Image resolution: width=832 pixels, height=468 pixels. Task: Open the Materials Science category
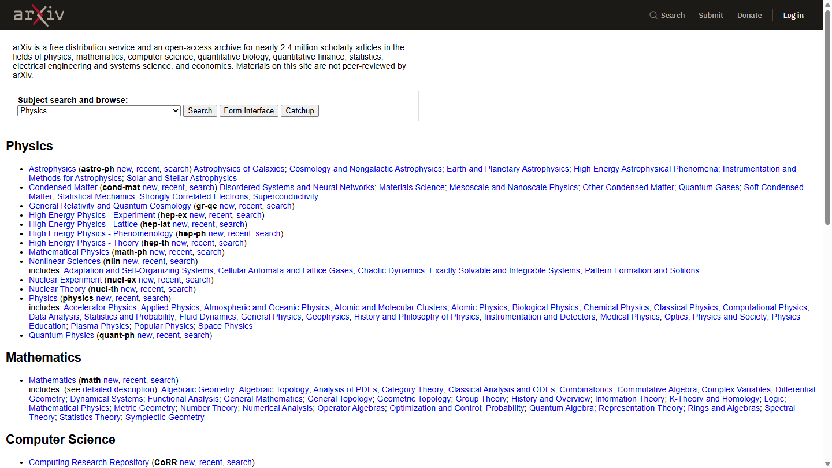pos(412,187)
